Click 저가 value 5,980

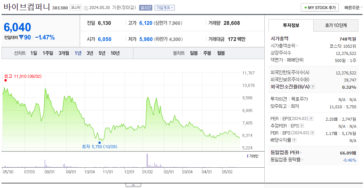pos(146,39)
